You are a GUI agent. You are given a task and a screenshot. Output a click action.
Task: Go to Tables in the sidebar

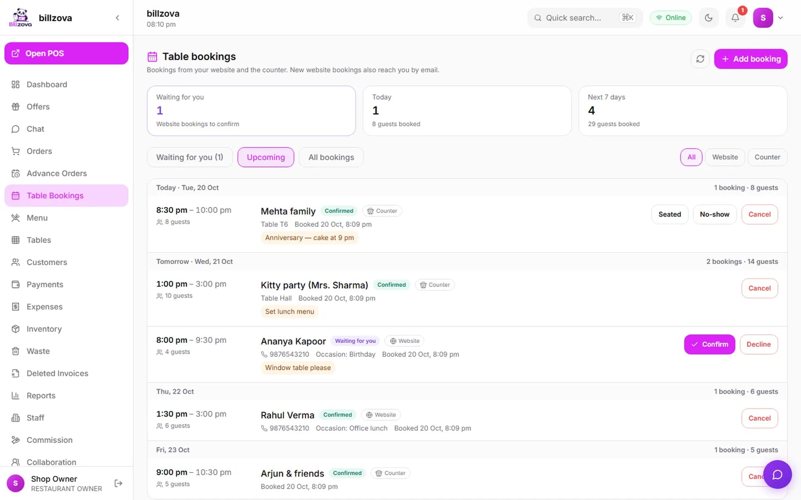tap(67, 240)
